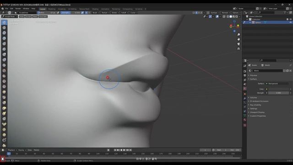Open the Render properties tab
293x165 pixels.
pos(245,71)
